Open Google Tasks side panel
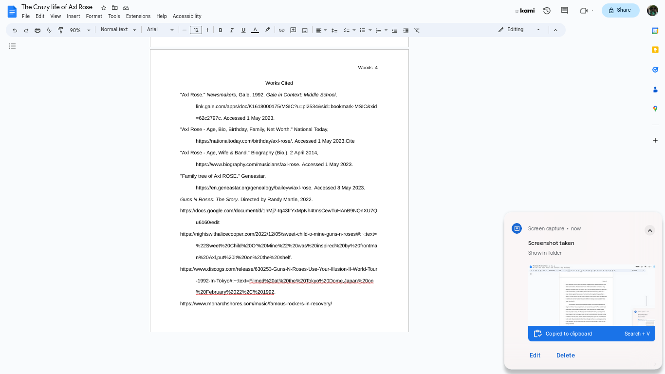The image size is (665, 374). click(x=655, y=70)
